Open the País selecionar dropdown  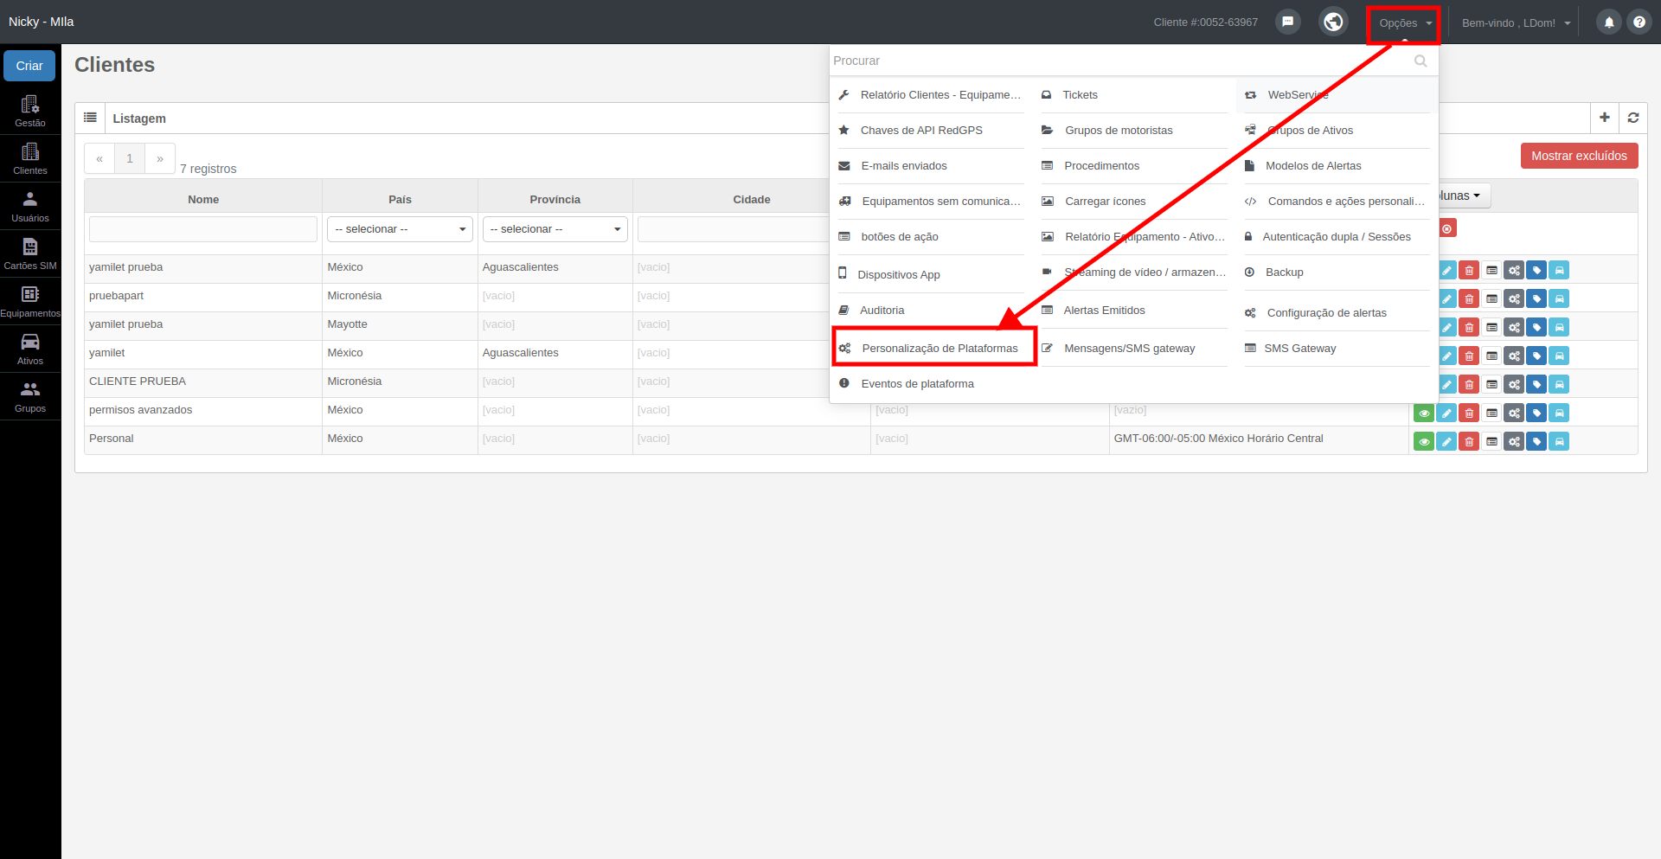pyautogui.click(x=400, y=229)
